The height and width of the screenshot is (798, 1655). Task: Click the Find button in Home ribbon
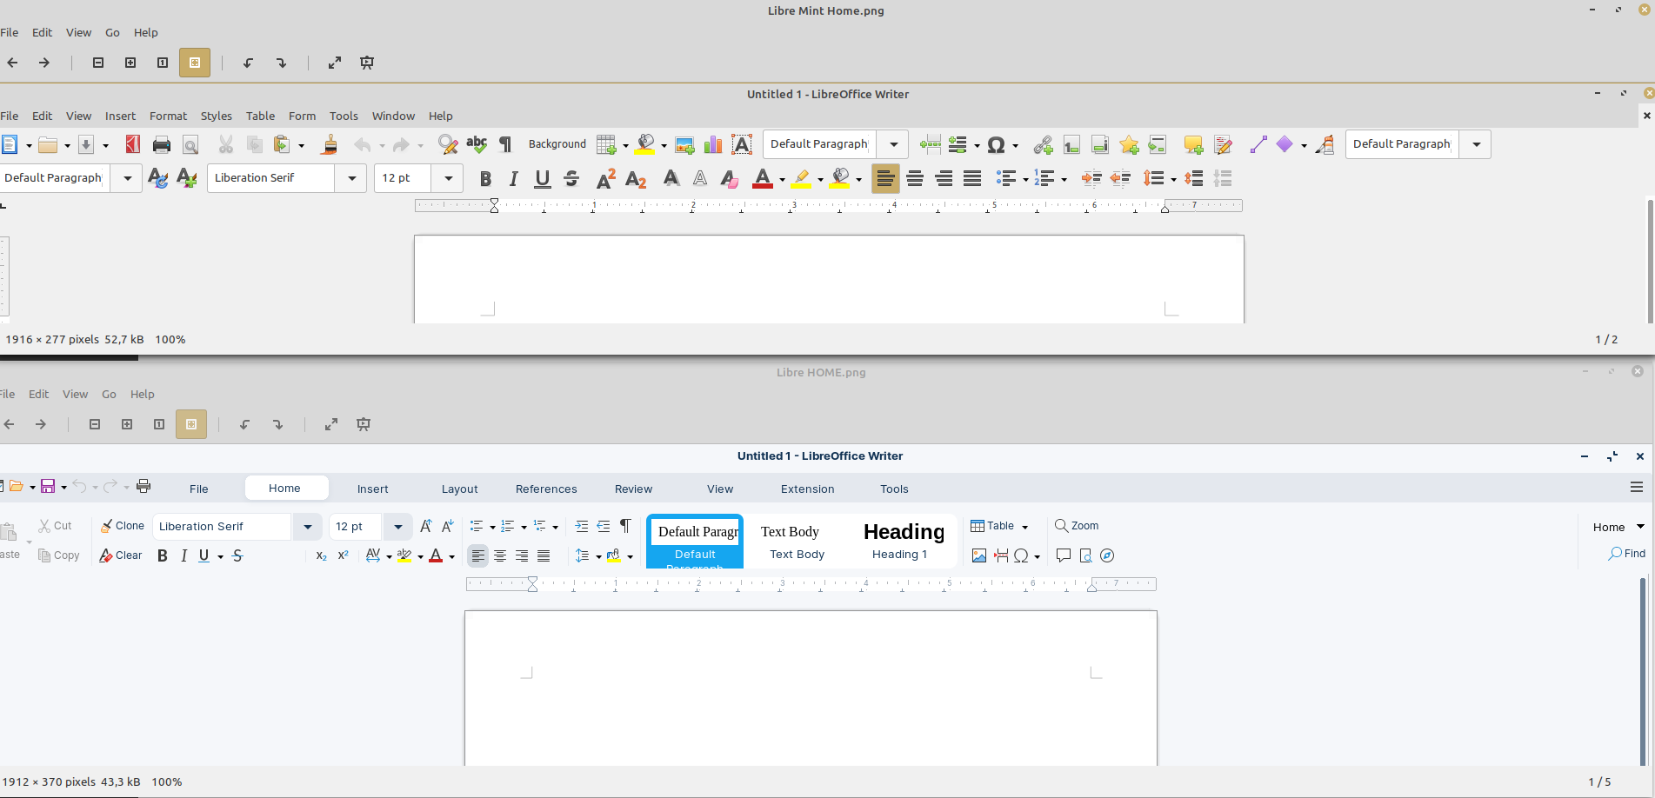coord(1626,554)
